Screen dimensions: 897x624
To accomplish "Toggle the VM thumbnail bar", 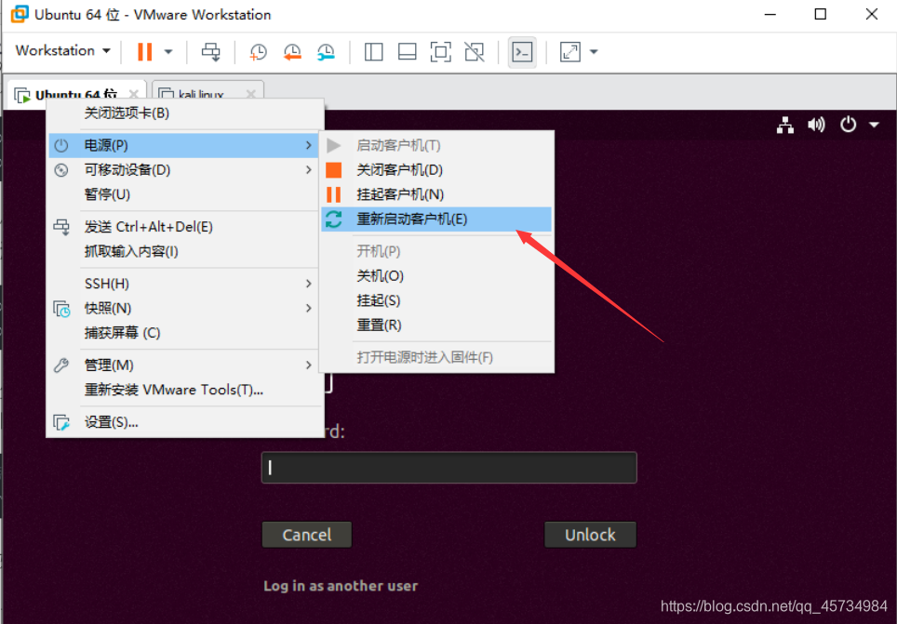I will [x=407, y=51].
